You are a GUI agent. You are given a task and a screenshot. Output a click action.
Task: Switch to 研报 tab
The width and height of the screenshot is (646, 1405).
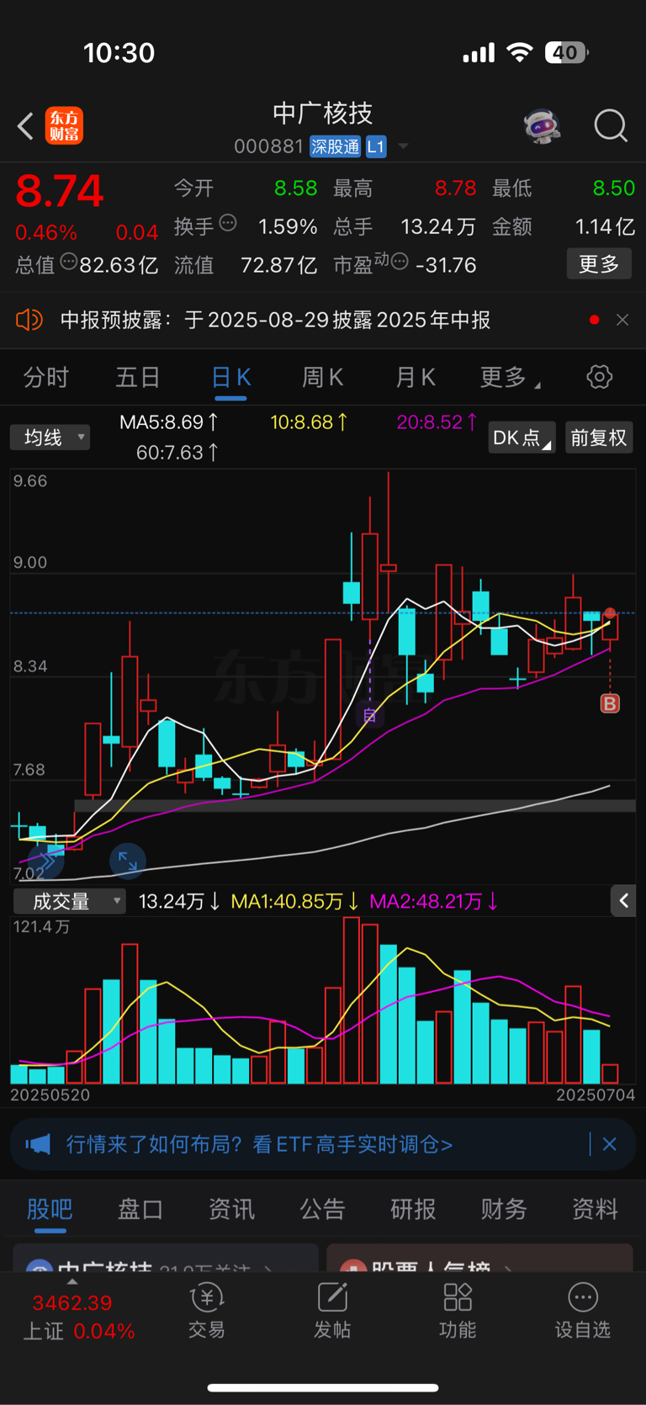tap(413, 1209)
